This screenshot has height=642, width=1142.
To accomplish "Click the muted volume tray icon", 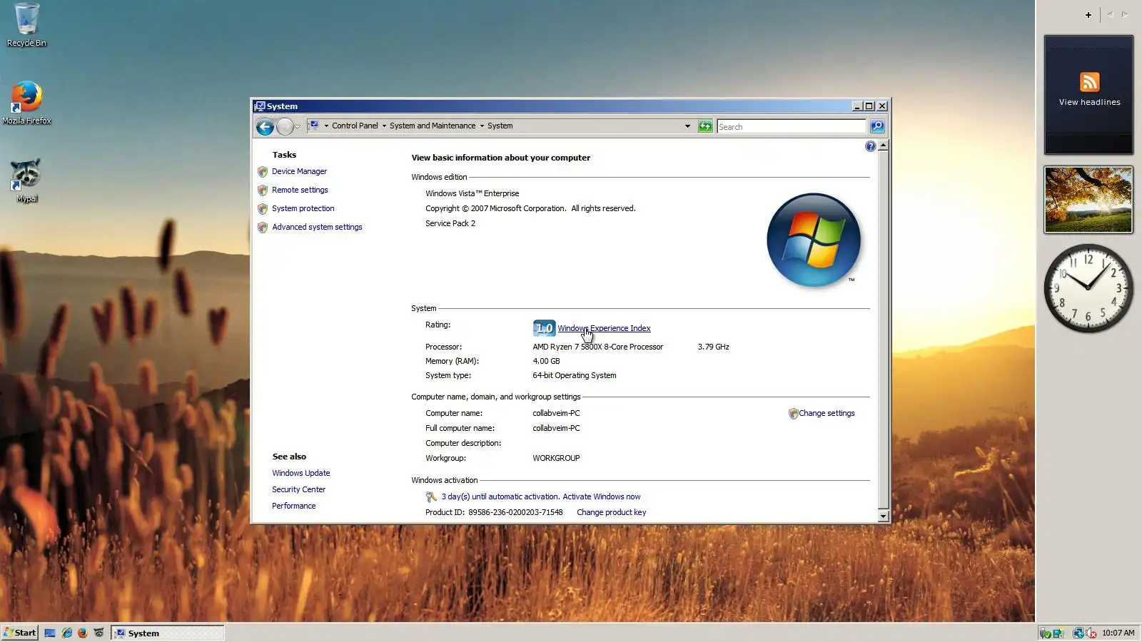I will pyautogui.click(x=1091, y=633).
